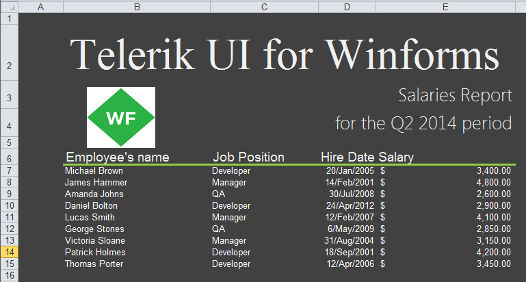Select row 15 header
Viewport: 526px width, 282px height.
pyautogui.click(x=10, y=264)
